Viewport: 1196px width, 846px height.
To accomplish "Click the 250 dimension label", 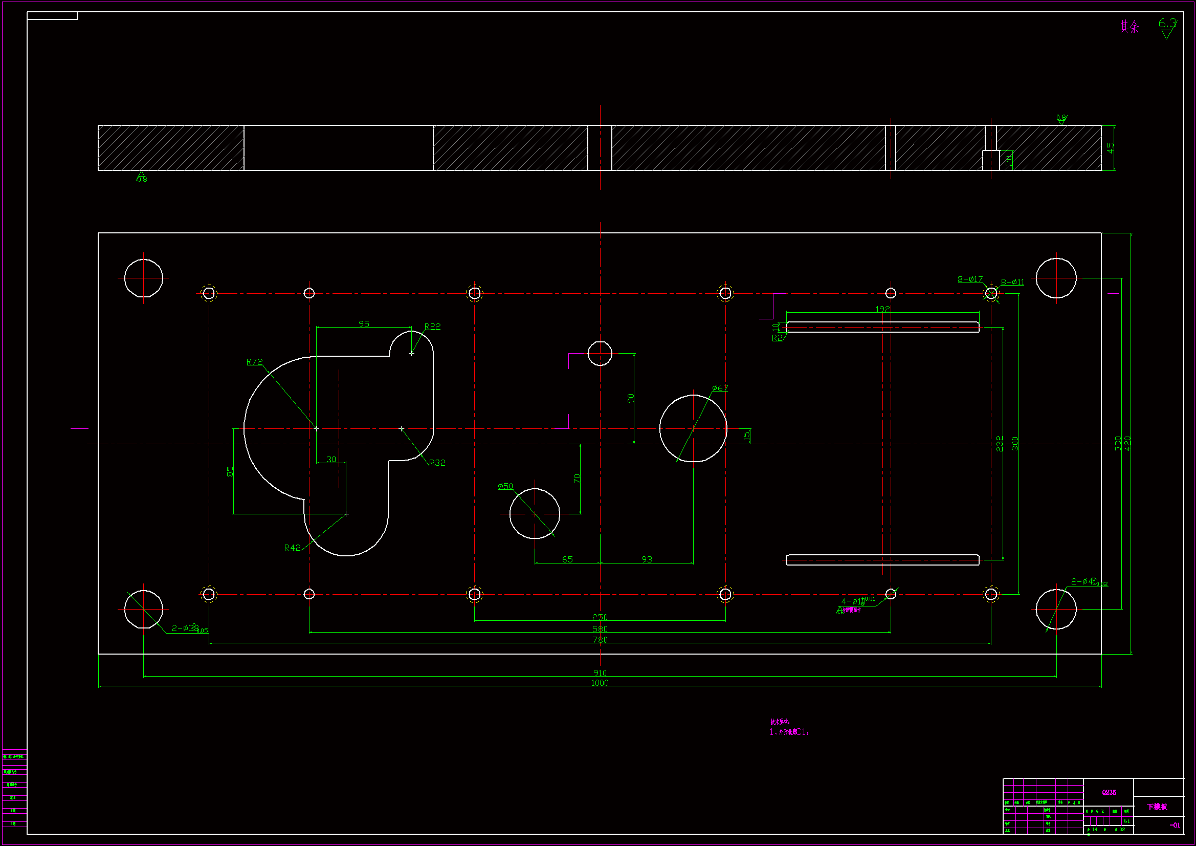I will pyautogui.click(x=600, y=617).
